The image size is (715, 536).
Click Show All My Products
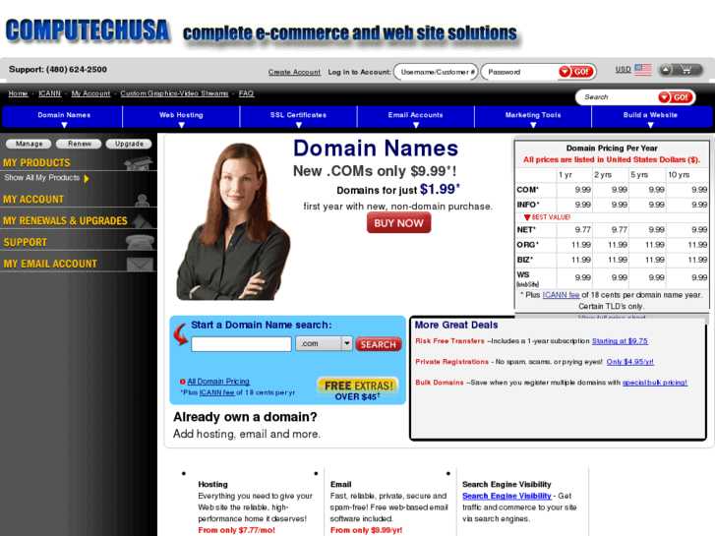[42, 177]
